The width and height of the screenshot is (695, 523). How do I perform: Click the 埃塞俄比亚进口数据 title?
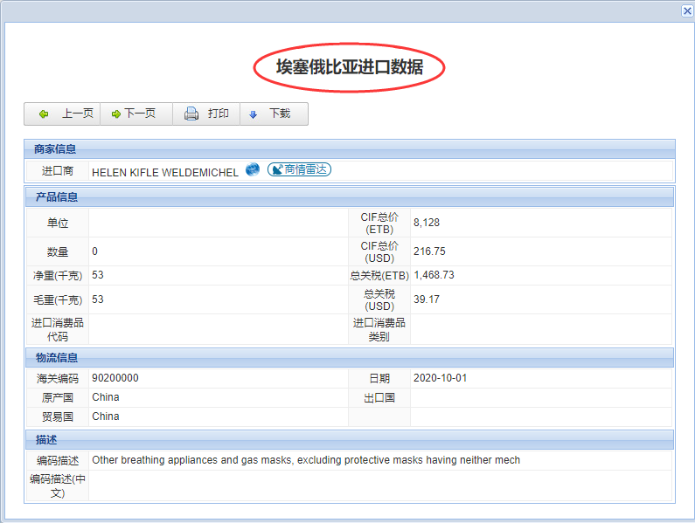pos(350,67)
